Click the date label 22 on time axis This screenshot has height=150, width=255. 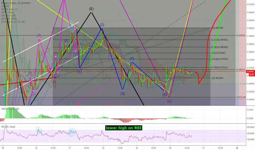[237, 148]
